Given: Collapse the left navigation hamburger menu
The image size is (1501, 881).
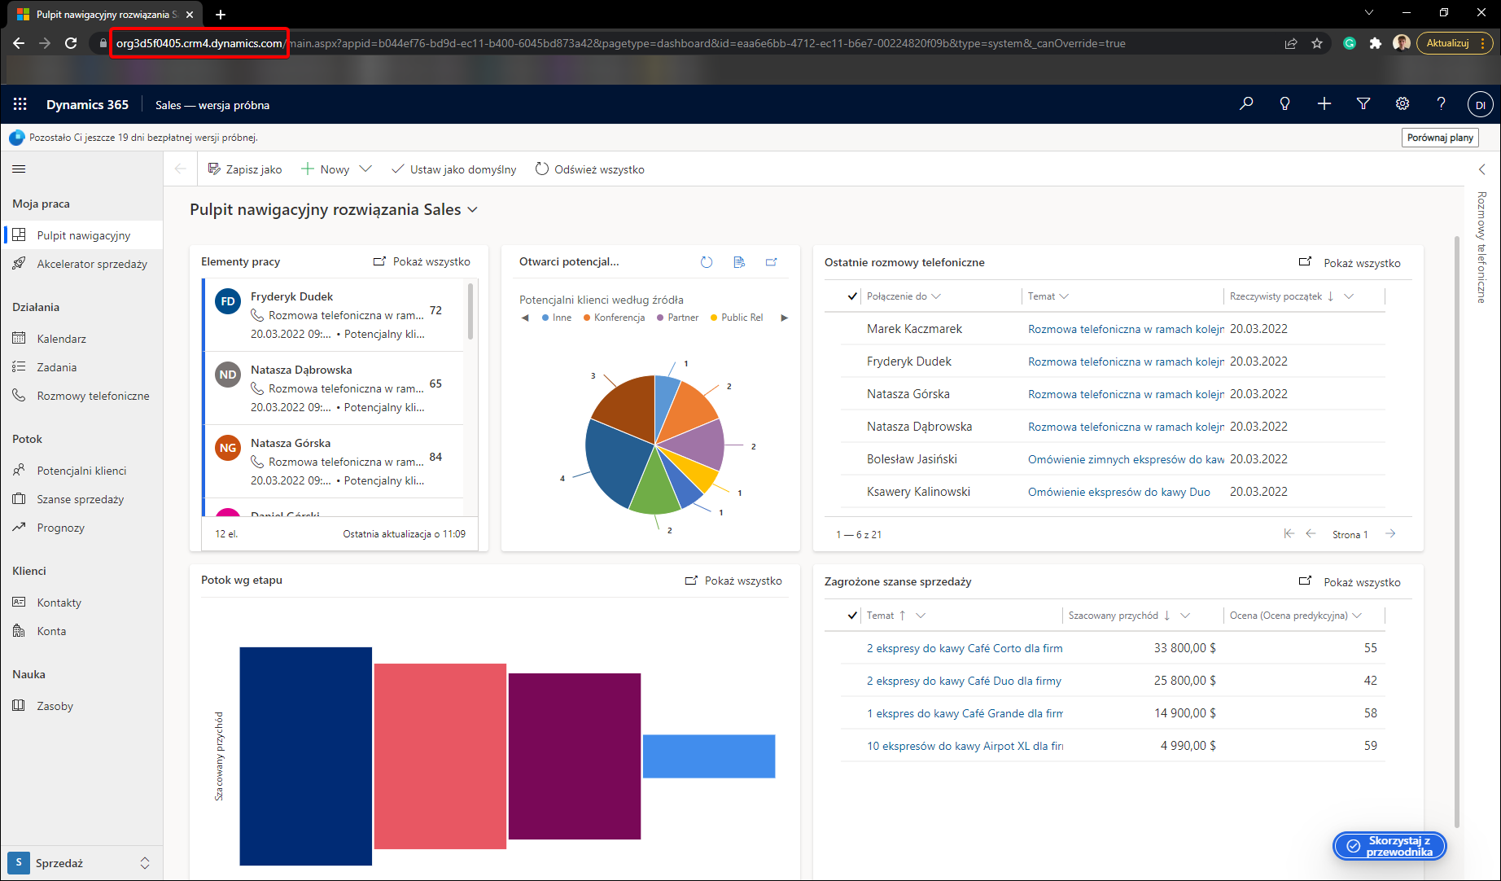Looking at the screenshot, I should 20,169.
